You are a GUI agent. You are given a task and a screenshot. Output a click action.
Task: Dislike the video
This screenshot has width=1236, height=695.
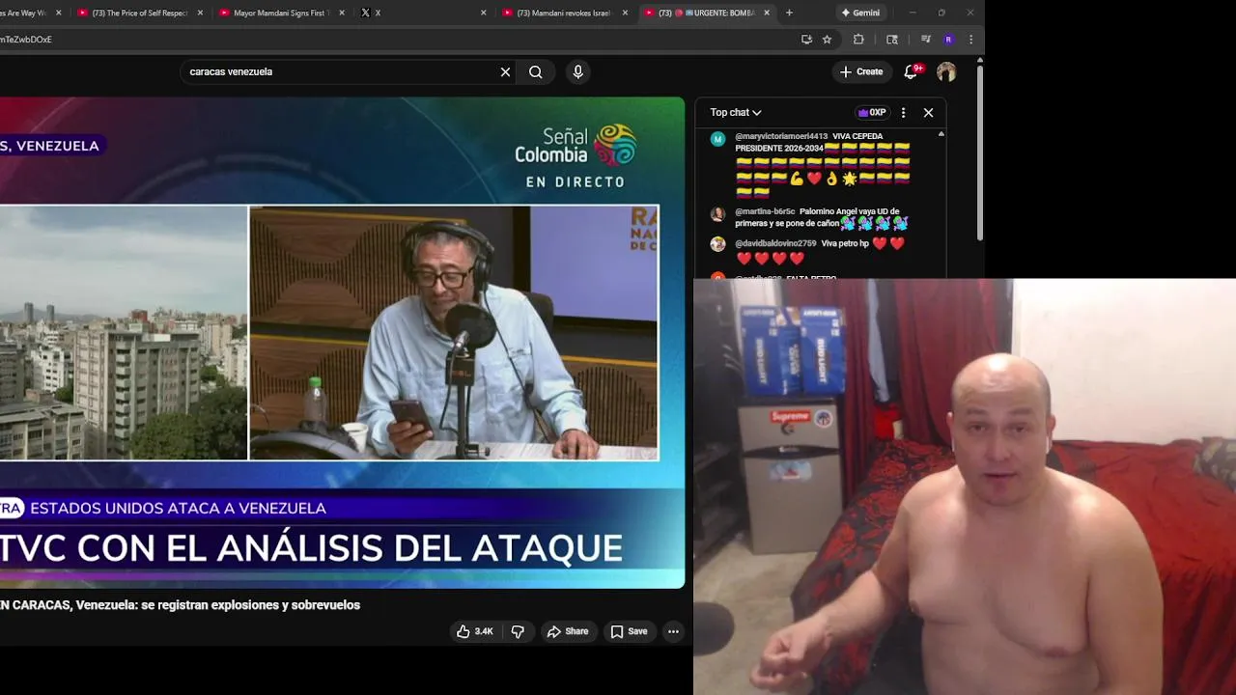click(518, 631)
